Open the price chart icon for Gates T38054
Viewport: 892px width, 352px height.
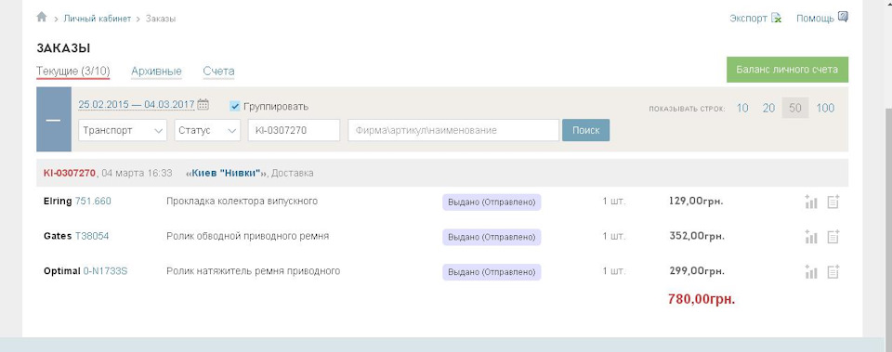811,237
